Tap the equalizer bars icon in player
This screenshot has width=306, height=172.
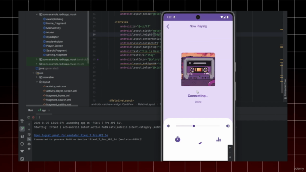coord(219,140)
